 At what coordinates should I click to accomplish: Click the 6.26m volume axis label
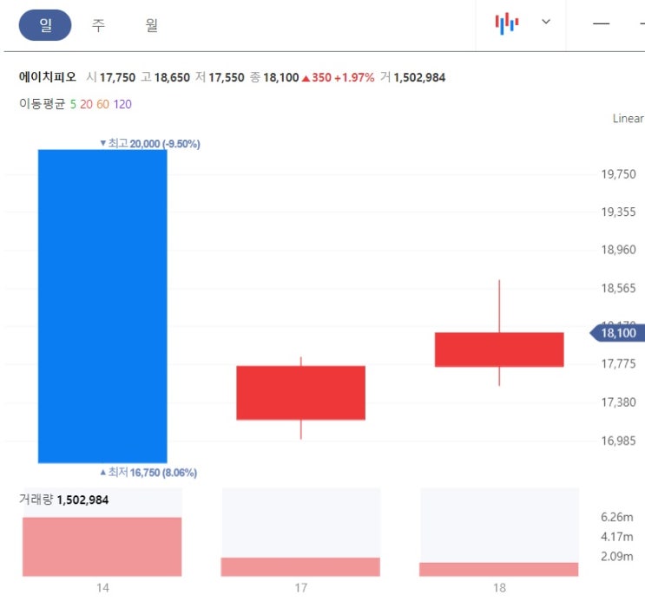click(616, 517)
